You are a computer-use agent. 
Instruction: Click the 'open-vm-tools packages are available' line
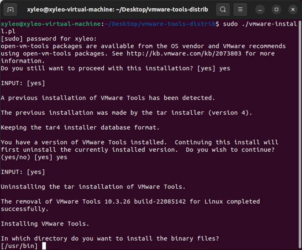point(143,46)
